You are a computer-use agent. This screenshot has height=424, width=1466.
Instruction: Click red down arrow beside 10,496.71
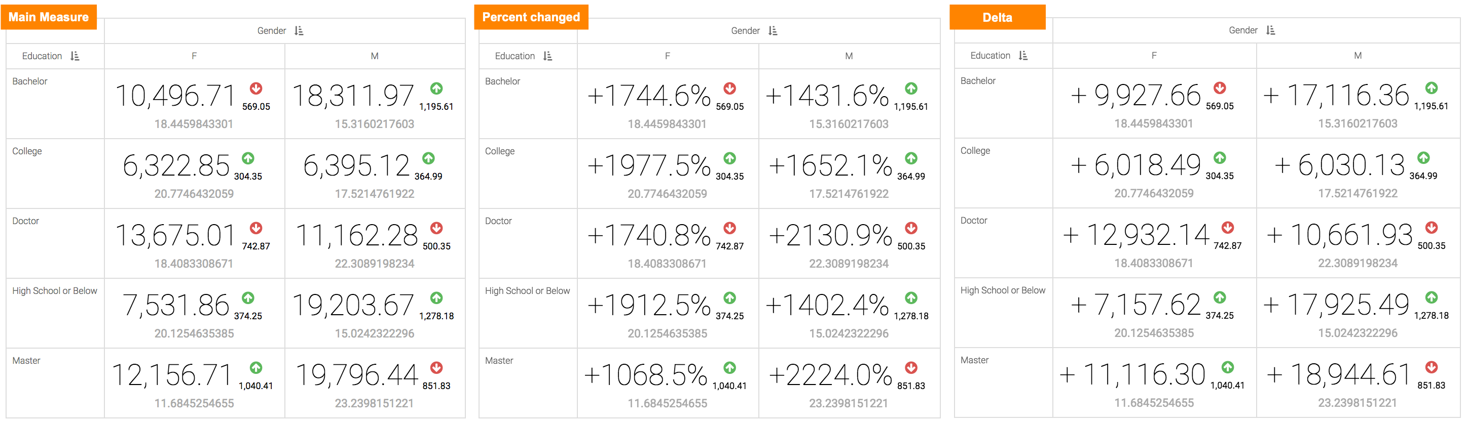click(x=256, y=88)
